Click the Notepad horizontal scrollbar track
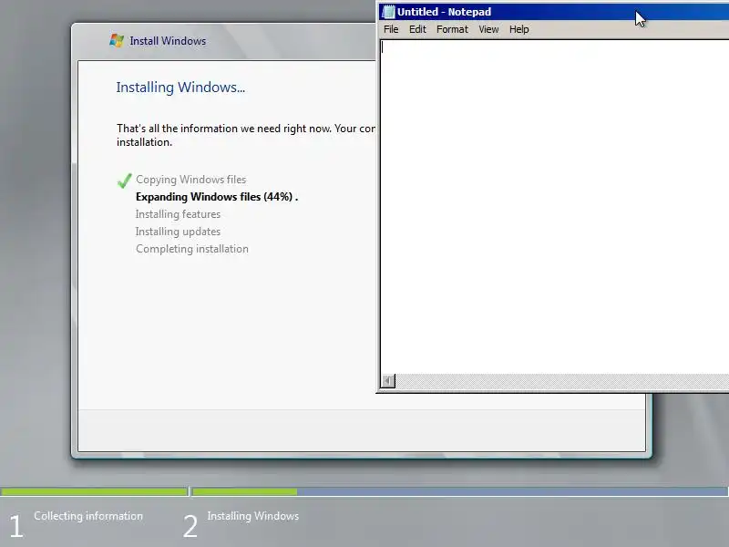The image size is (729, 547). click(562, 381)
